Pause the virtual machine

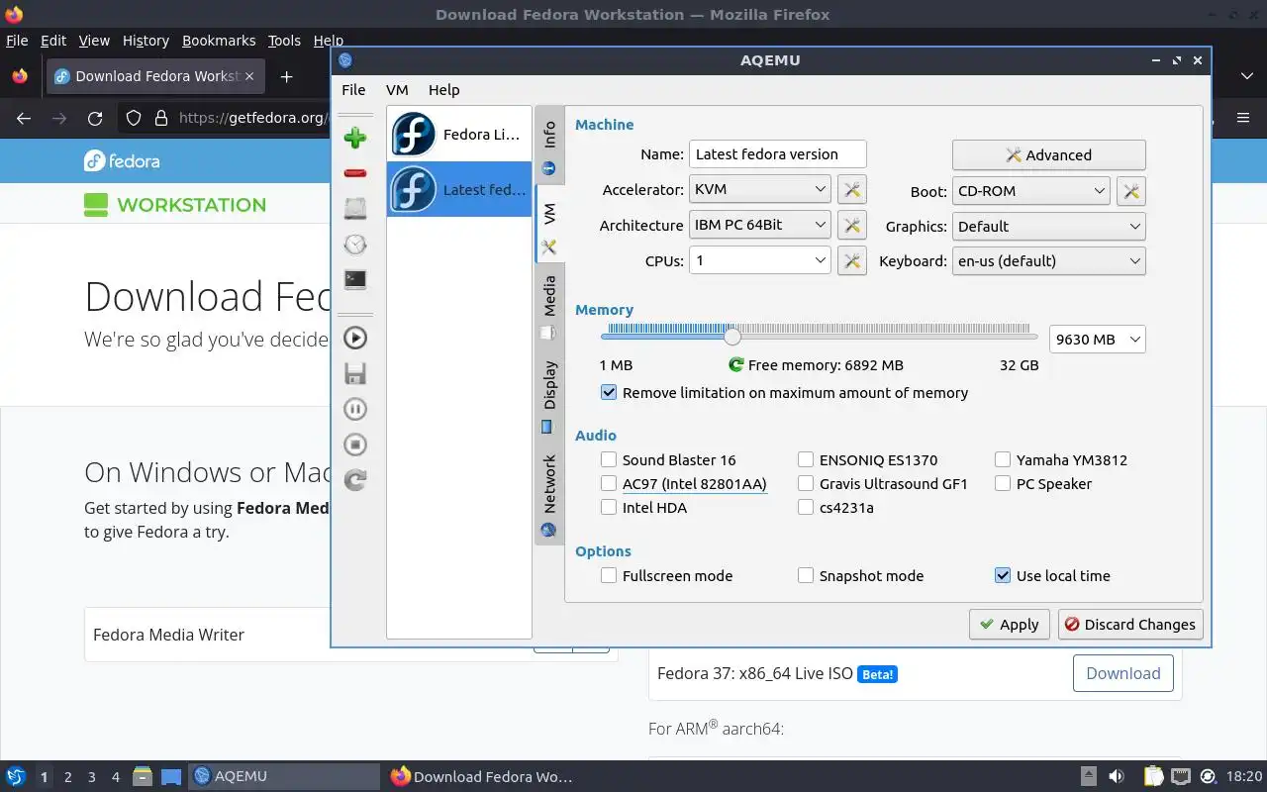(355, 409)
